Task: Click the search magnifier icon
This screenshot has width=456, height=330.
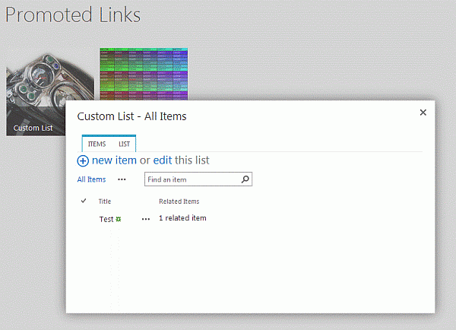Action: (x=245, y=179)
